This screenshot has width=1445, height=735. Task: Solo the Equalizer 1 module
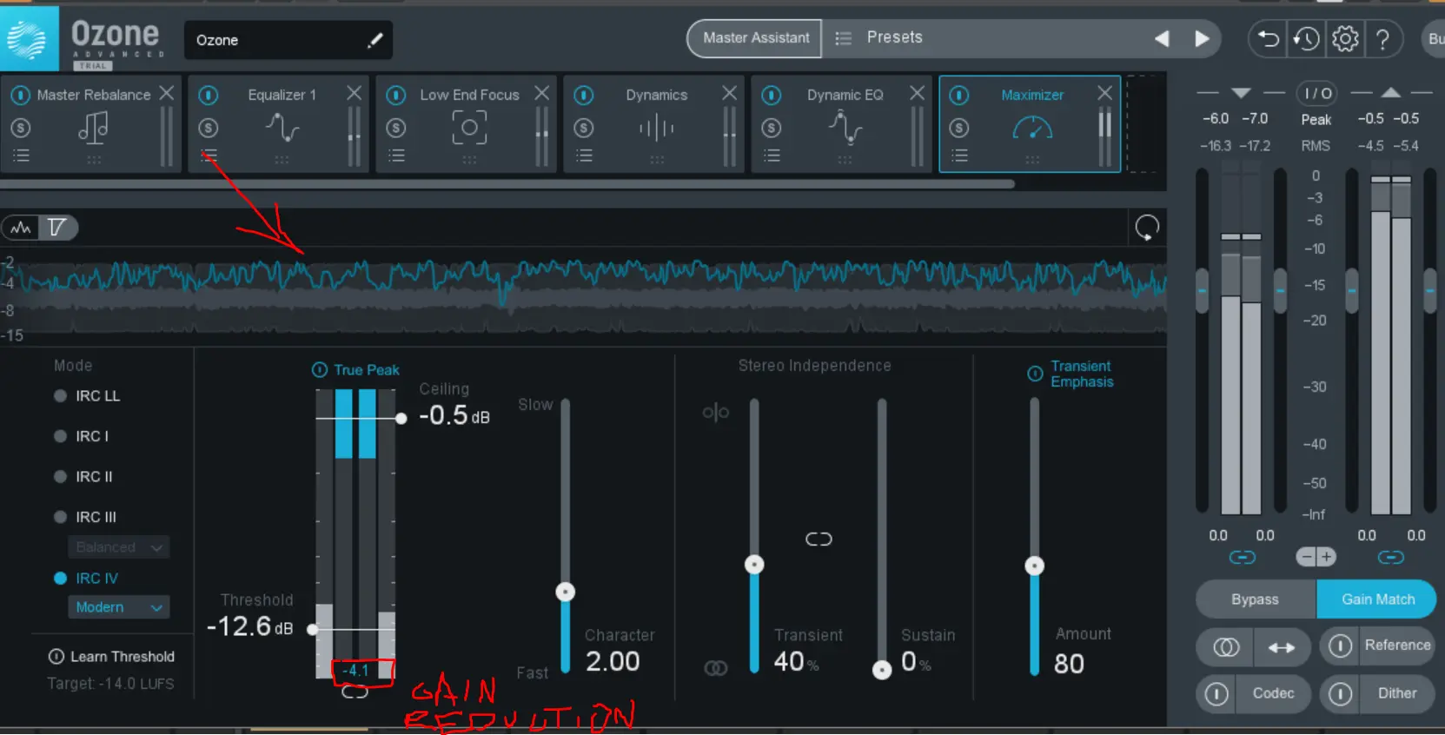pos(209,128)
